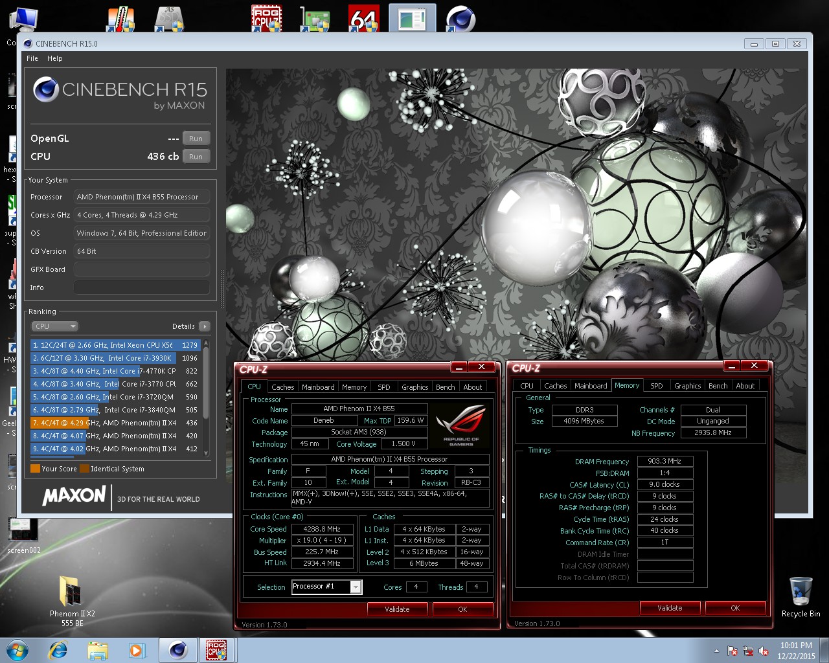
Task: Run the OpenGL benchmark
Action: click(196, 139)
